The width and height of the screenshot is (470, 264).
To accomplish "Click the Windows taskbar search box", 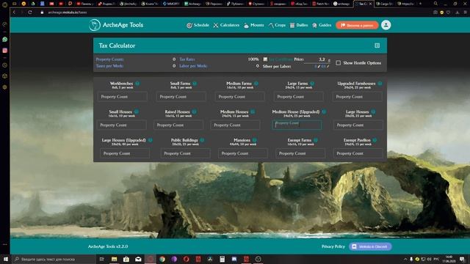I will point(54,259).
